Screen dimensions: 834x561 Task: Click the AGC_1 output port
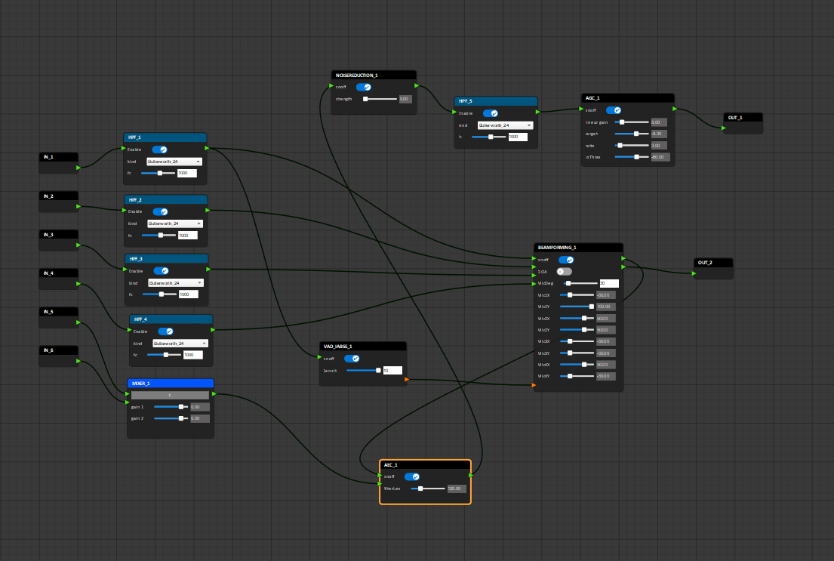675,109
